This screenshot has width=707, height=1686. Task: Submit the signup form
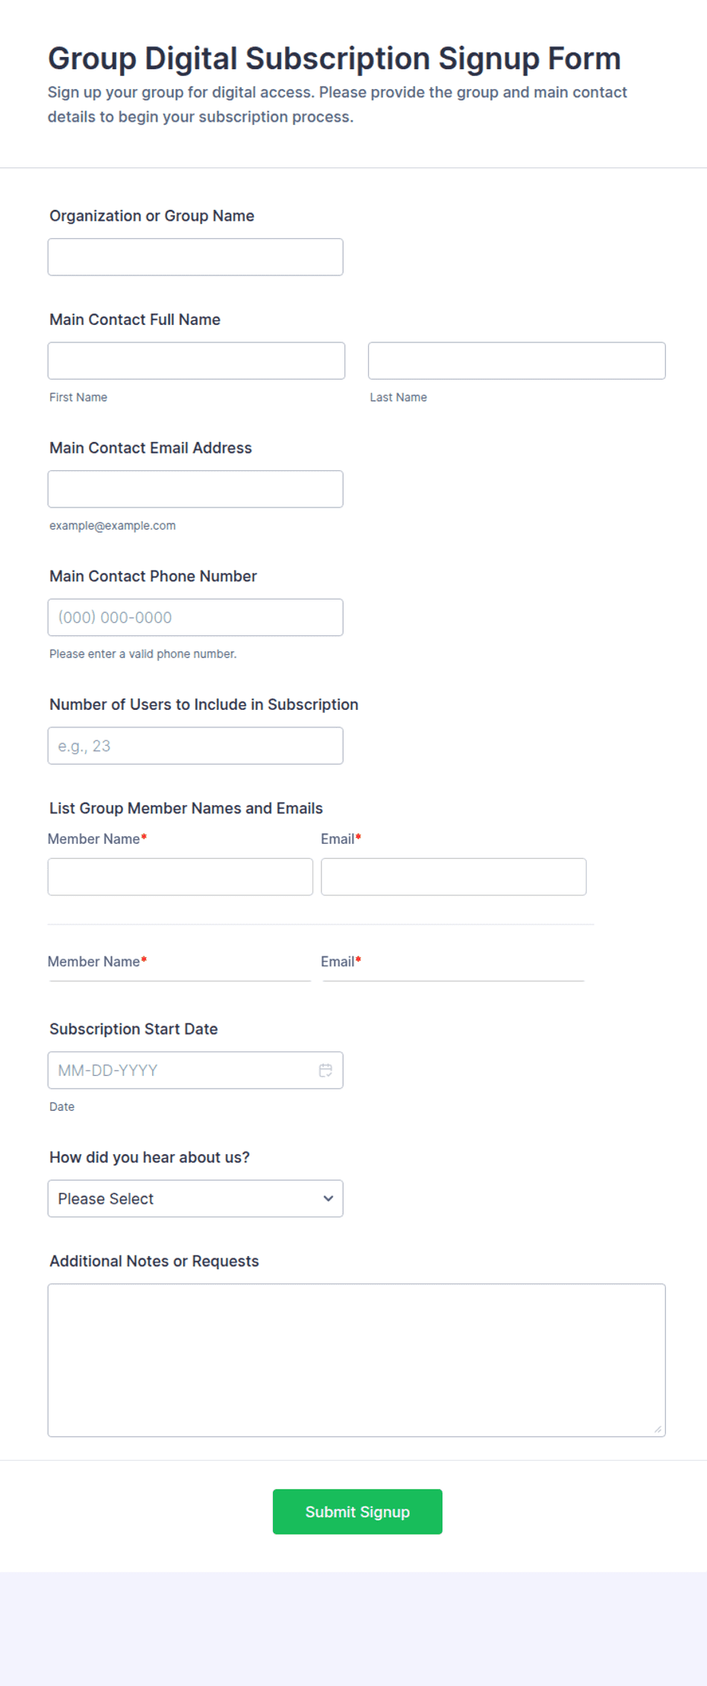pyautogui.click(x=357, y=1512)
